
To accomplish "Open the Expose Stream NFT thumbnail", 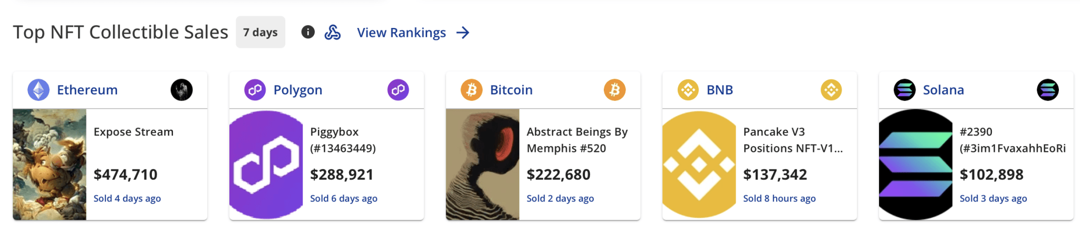I will (x=50, y=164).
